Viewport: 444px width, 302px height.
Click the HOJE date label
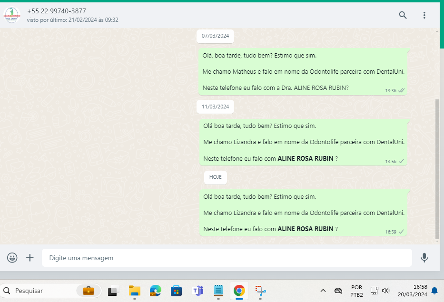[x=216, y=177]
